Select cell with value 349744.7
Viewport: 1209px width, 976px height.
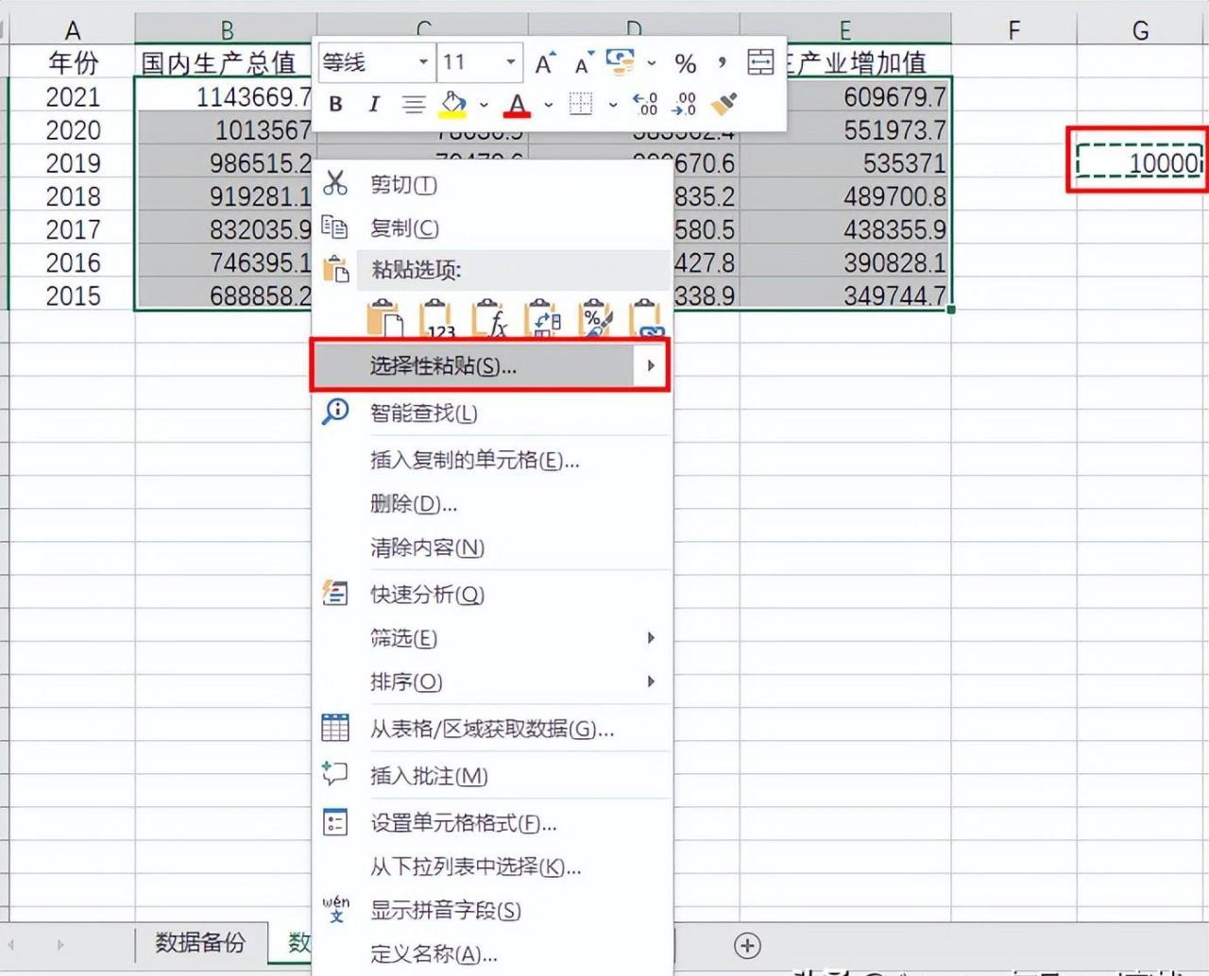[845, 294]
